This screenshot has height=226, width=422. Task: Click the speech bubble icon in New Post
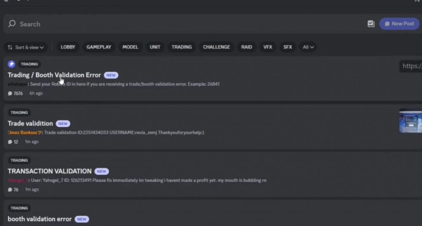pyautogui.click(x=387, y=24)
